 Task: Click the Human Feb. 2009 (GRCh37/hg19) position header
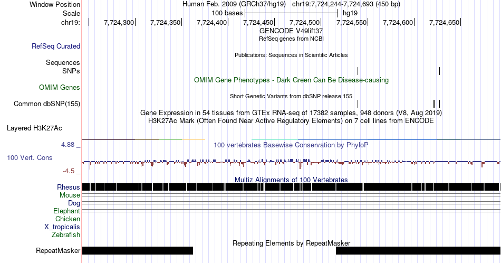click(x=235, y=4)
